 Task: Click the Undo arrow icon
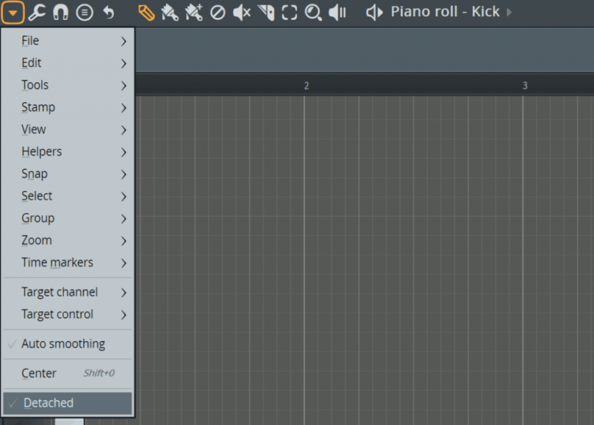click(x=108, y=12)
